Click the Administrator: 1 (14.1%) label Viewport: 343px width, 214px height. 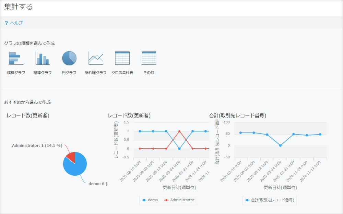(38, 146)
